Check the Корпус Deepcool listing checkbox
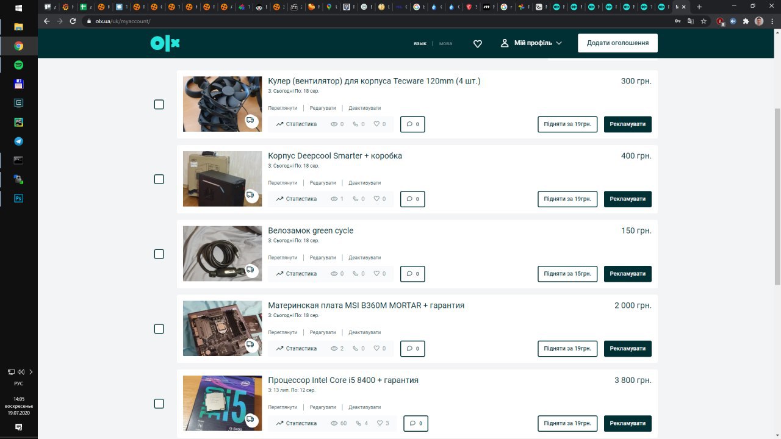 click(159, 179)
